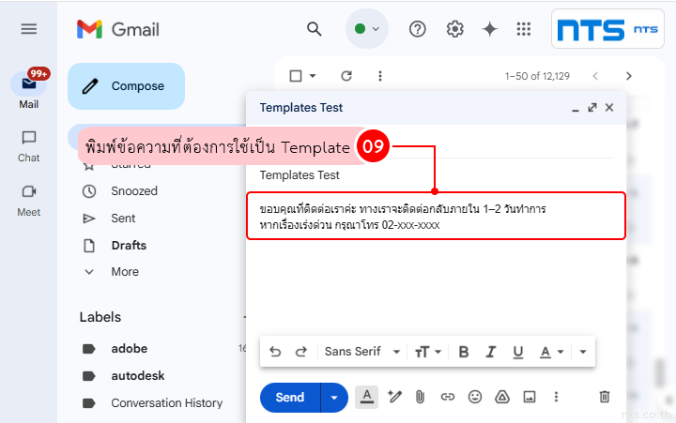Click the Compose button

(127, 86)
